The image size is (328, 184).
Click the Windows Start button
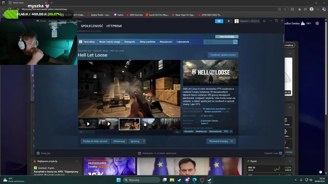(x=119, y=180)
